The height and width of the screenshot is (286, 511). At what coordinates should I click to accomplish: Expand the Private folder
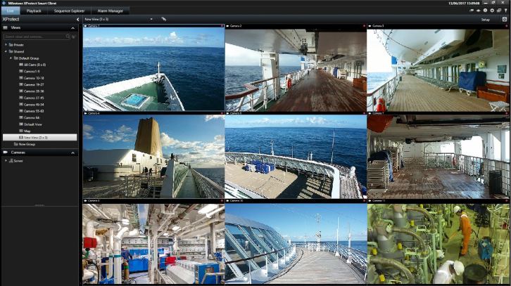point(6,44)
